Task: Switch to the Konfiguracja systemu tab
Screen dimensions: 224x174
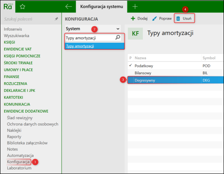Action: click(x=102, y=7)
